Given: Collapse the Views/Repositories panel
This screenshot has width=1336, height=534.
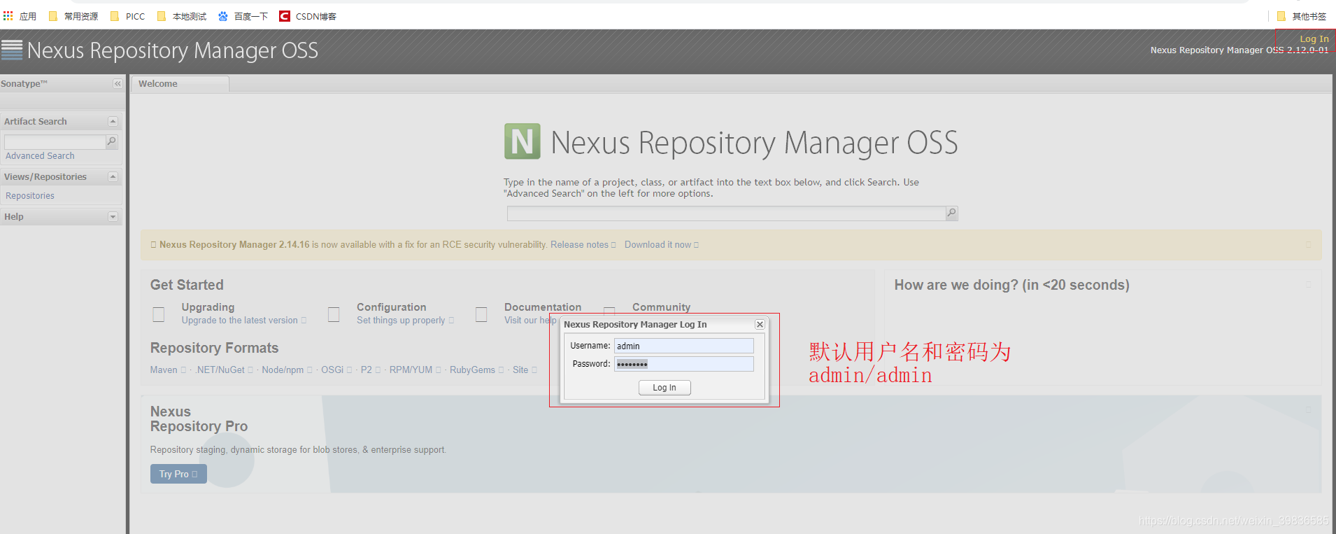Looking at the screenshot, I should [x=113, y=177].
